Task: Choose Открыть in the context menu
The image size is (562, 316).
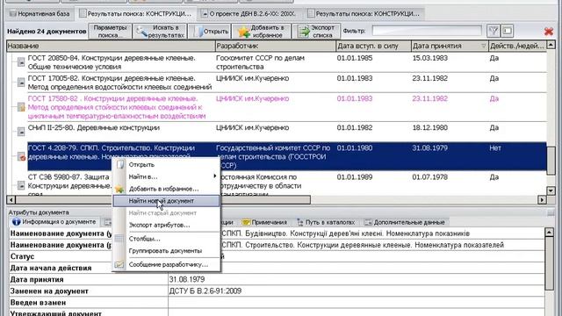Action: 141,164
